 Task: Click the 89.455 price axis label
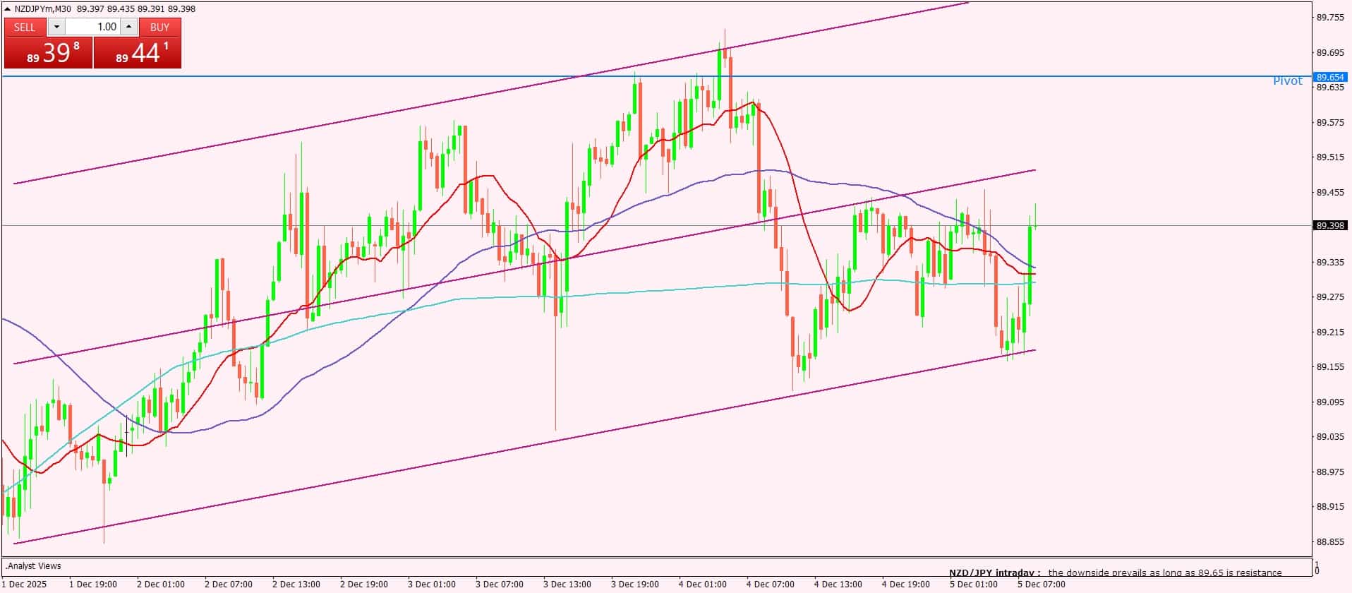pyautogui.click(x=1329, y=193)
